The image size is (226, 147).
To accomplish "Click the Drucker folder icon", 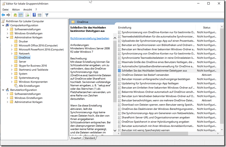I will [x=16, y=41].
